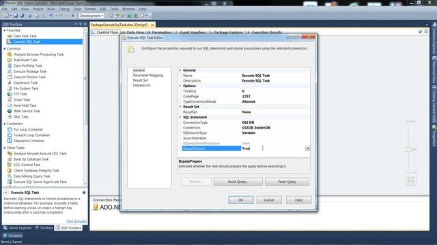Choose the Execute Process Task icon
The width and height of the screenshot is (437, 245).
tap(10, 77)
